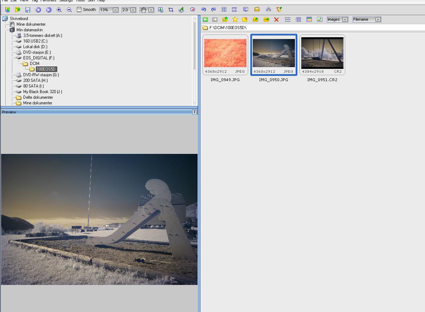Image resolution: width=425 pixels, height=312 pixels.
Task: Click the Open File toolbar icon
Action: [x=7, y=9]
